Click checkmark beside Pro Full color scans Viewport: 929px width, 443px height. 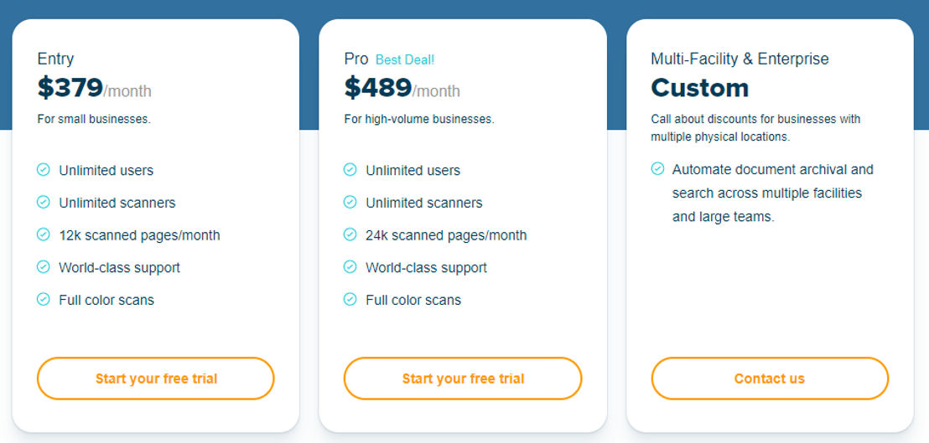[350, 299]
